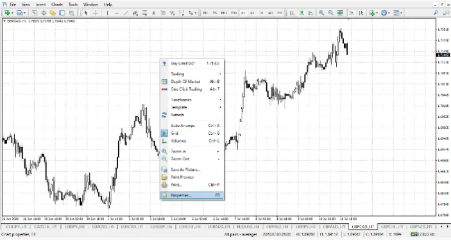This screenshot has height=240, width=451.
Task: Expand the Indicators dropdown arrow
Action: pos(377,13)
